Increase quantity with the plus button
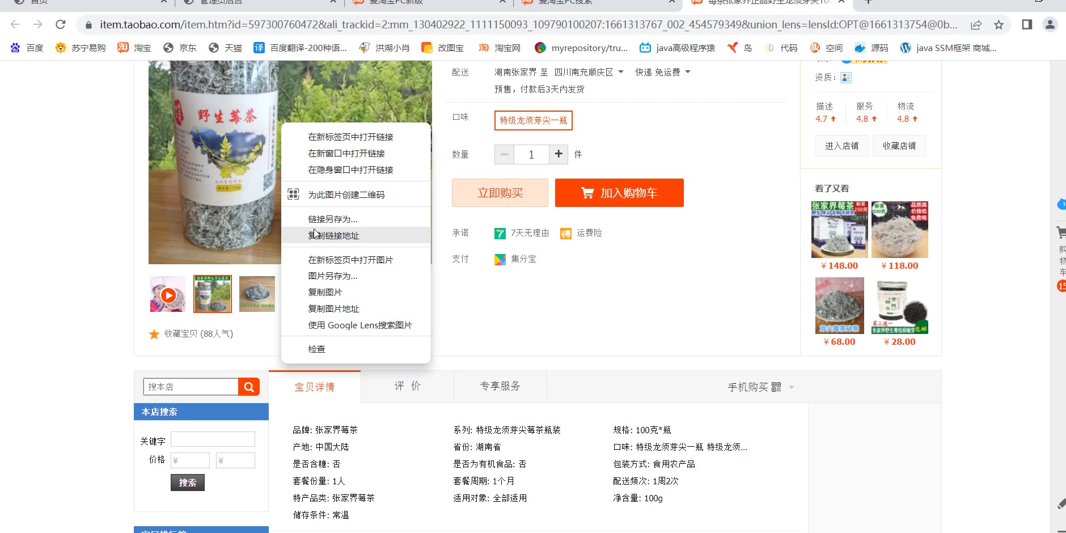This screenshot has height=533, width=1066. coord(559,154)
